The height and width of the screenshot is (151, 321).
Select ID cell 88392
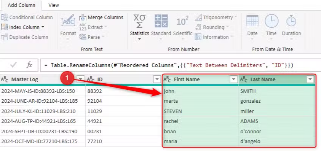point(124,91)
